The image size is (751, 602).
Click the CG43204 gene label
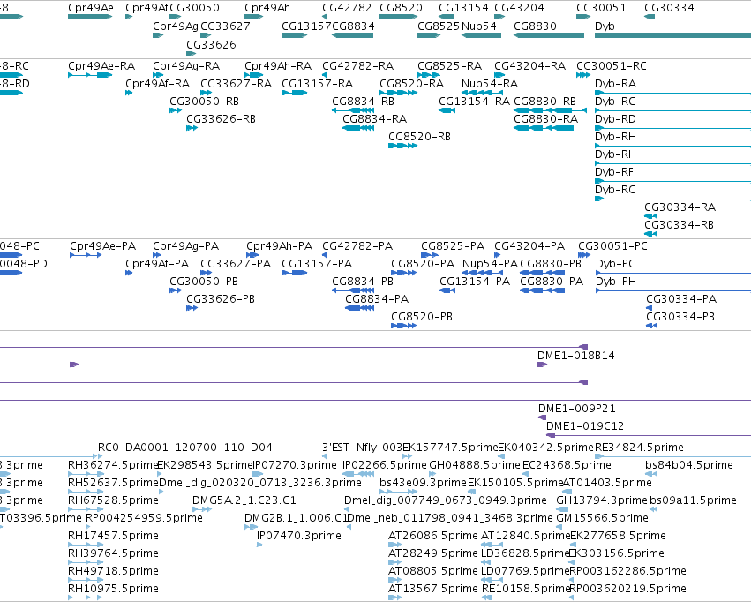tap(519, 8)
